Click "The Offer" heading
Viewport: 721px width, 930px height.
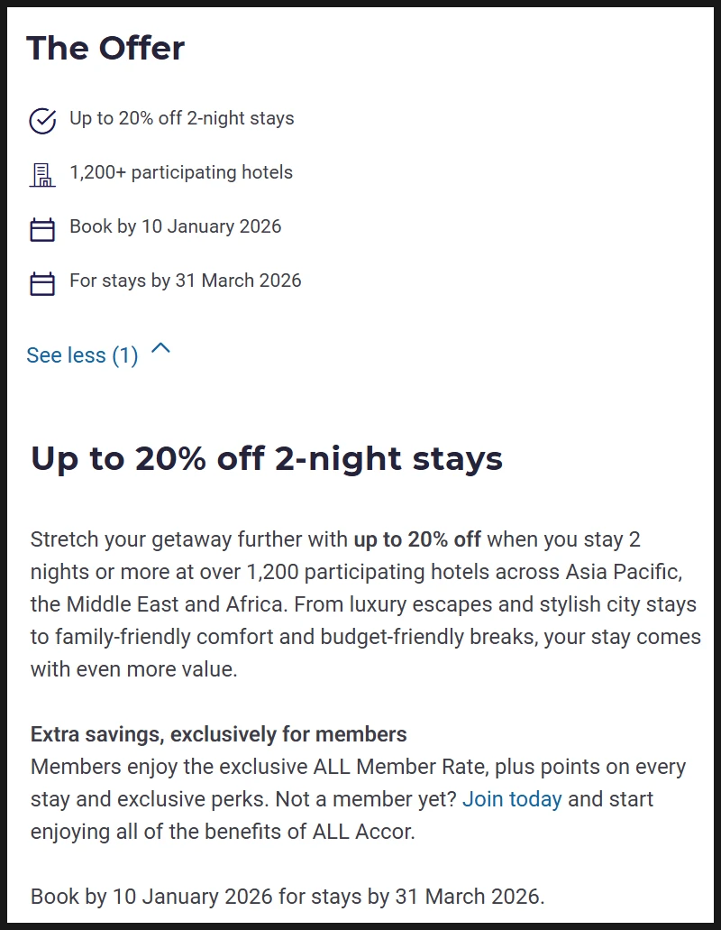click(105, 48)
